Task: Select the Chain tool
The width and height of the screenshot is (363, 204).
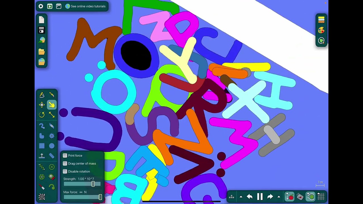Action: [52, 156]
